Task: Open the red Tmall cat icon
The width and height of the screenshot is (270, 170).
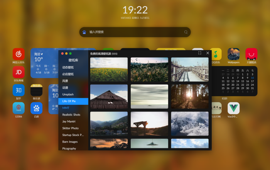Action: 251,54
